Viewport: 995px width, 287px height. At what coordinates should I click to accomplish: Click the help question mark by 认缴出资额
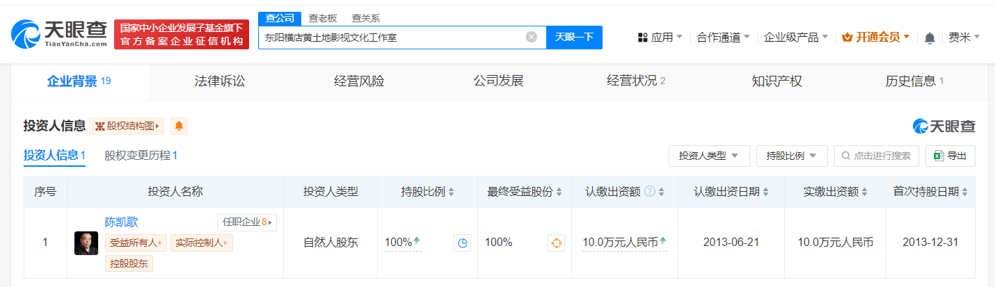click(650, 192)
